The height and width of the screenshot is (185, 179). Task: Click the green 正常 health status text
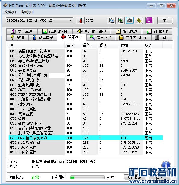click(x=35, y=177)
